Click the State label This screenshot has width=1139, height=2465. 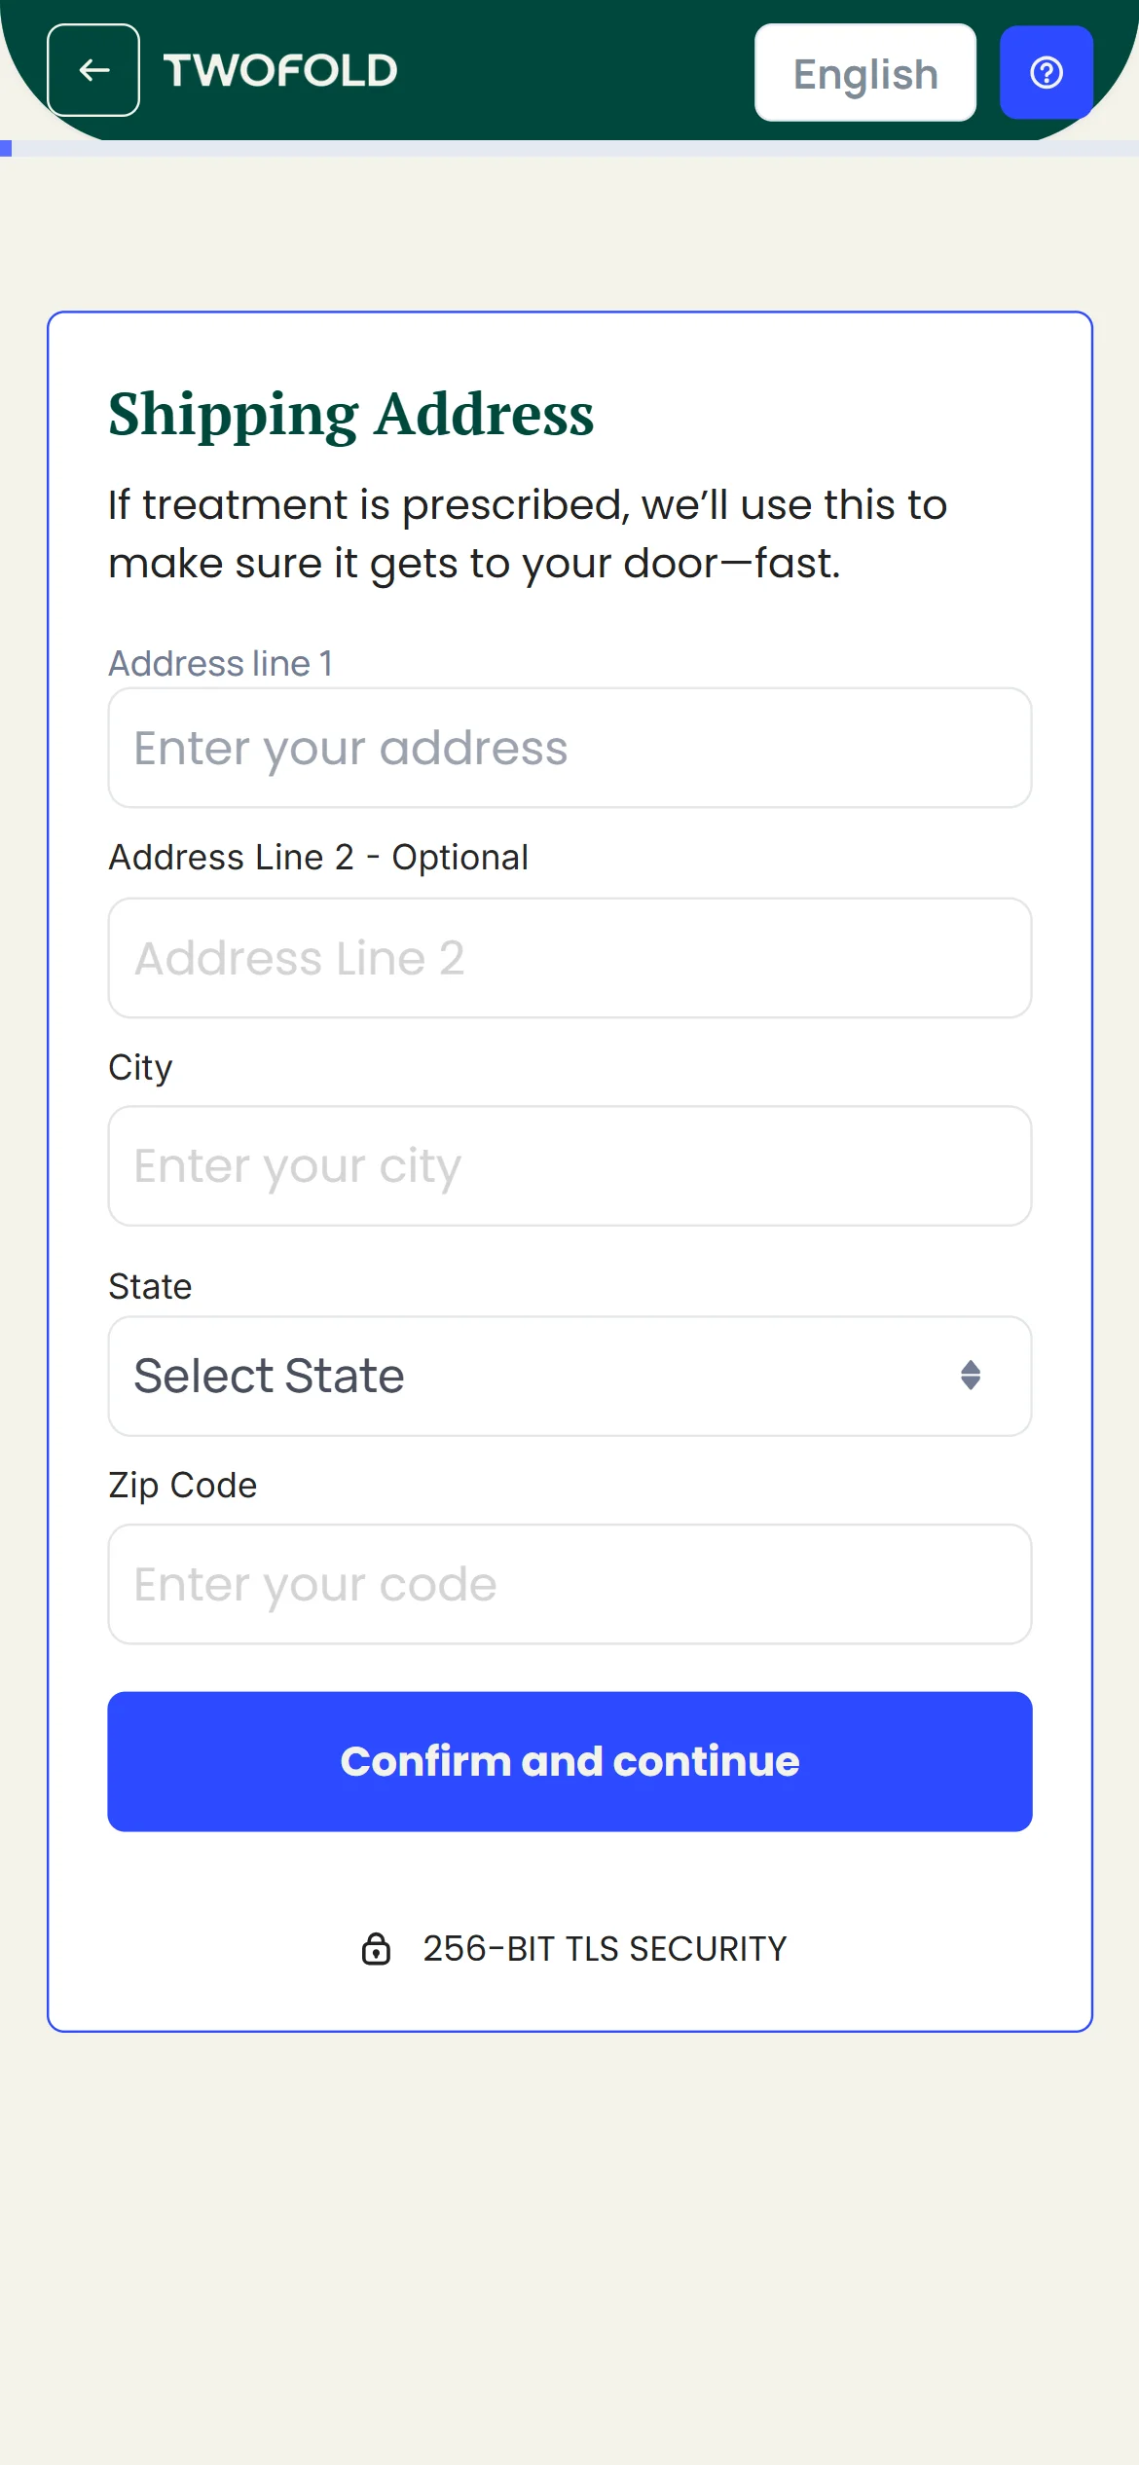point(150,1286)
